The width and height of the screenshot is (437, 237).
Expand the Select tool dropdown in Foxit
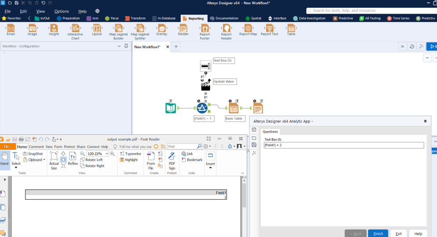click(x=16, y=168)
